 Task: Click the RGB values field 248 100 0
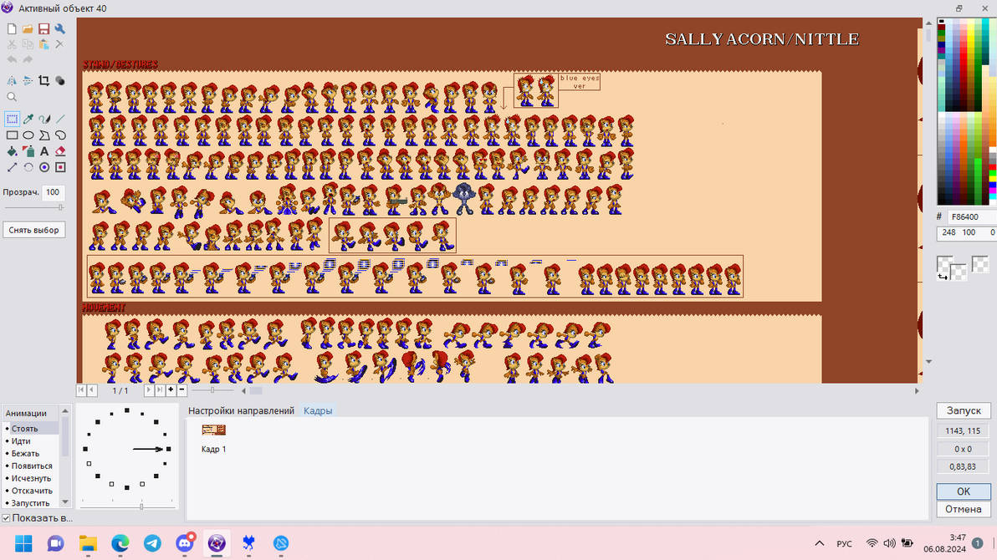pyautogui.click(x=967, y=232)
